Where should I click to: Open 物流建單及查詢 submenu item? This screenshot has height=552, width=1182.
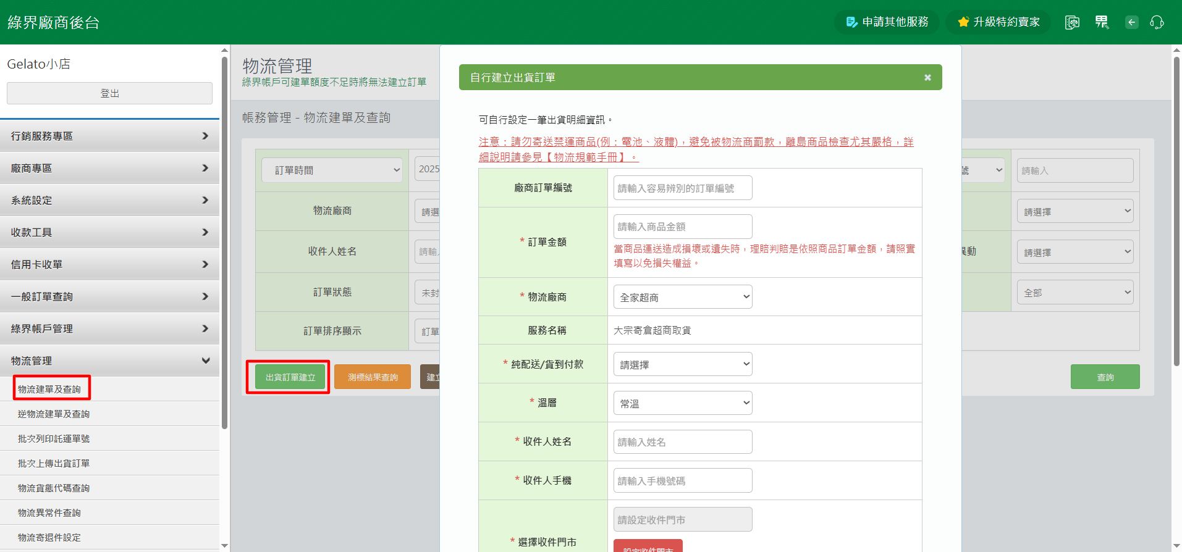click(49, 389)
